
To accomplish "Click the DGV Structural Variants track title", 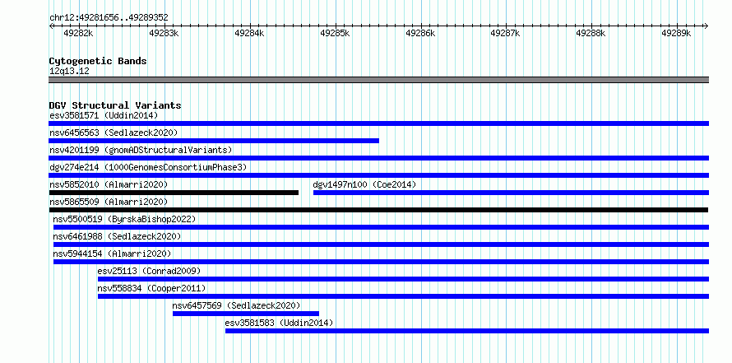I will [x=115, y=105].
